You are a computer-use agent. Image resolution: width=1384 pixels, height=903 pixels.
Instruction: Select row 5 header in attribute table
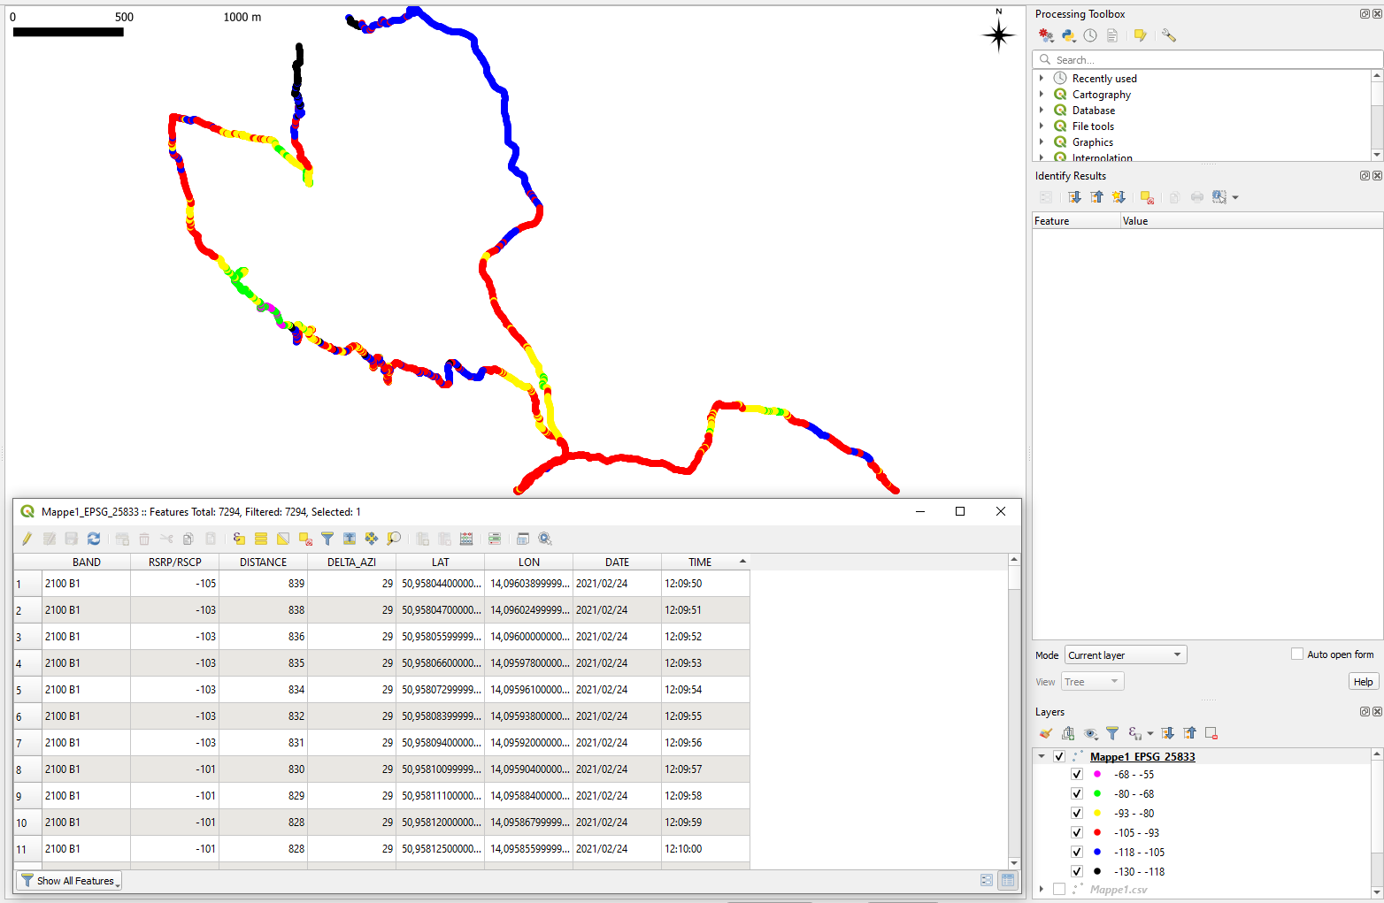28,690
